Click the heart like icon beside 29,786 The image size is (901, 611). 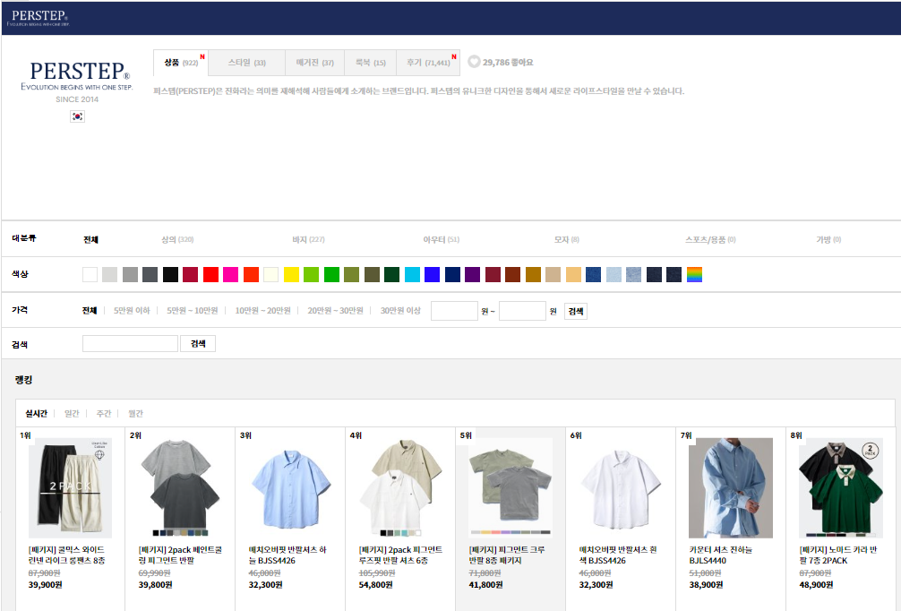click(474, 62)
